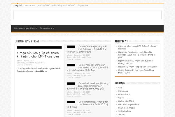Open article 5 mẹo hữu ích giúp cải thiện
This screenshot has height=117, width=175.
[38, 55]
